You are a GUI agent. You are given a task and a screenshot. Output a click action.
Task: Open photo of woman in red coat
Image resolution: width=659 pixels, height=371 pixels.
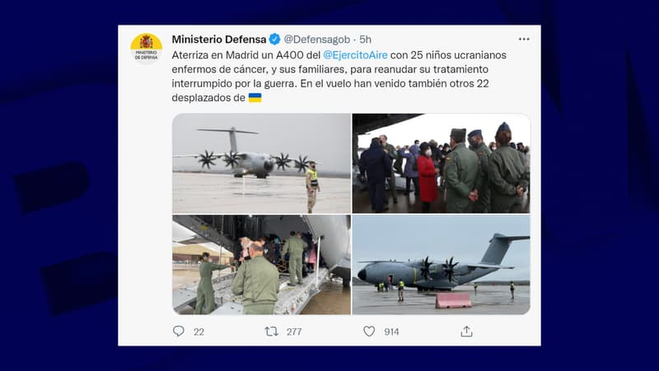click(x=442, y=163)
